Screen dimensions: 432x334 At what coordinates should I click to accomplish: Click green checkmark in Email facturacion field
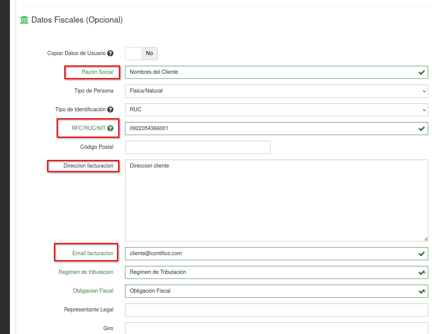421,254
